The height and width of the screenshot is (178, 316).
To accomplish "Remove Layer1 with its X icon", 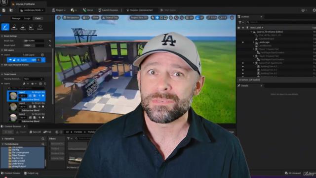I will (43, 95).
